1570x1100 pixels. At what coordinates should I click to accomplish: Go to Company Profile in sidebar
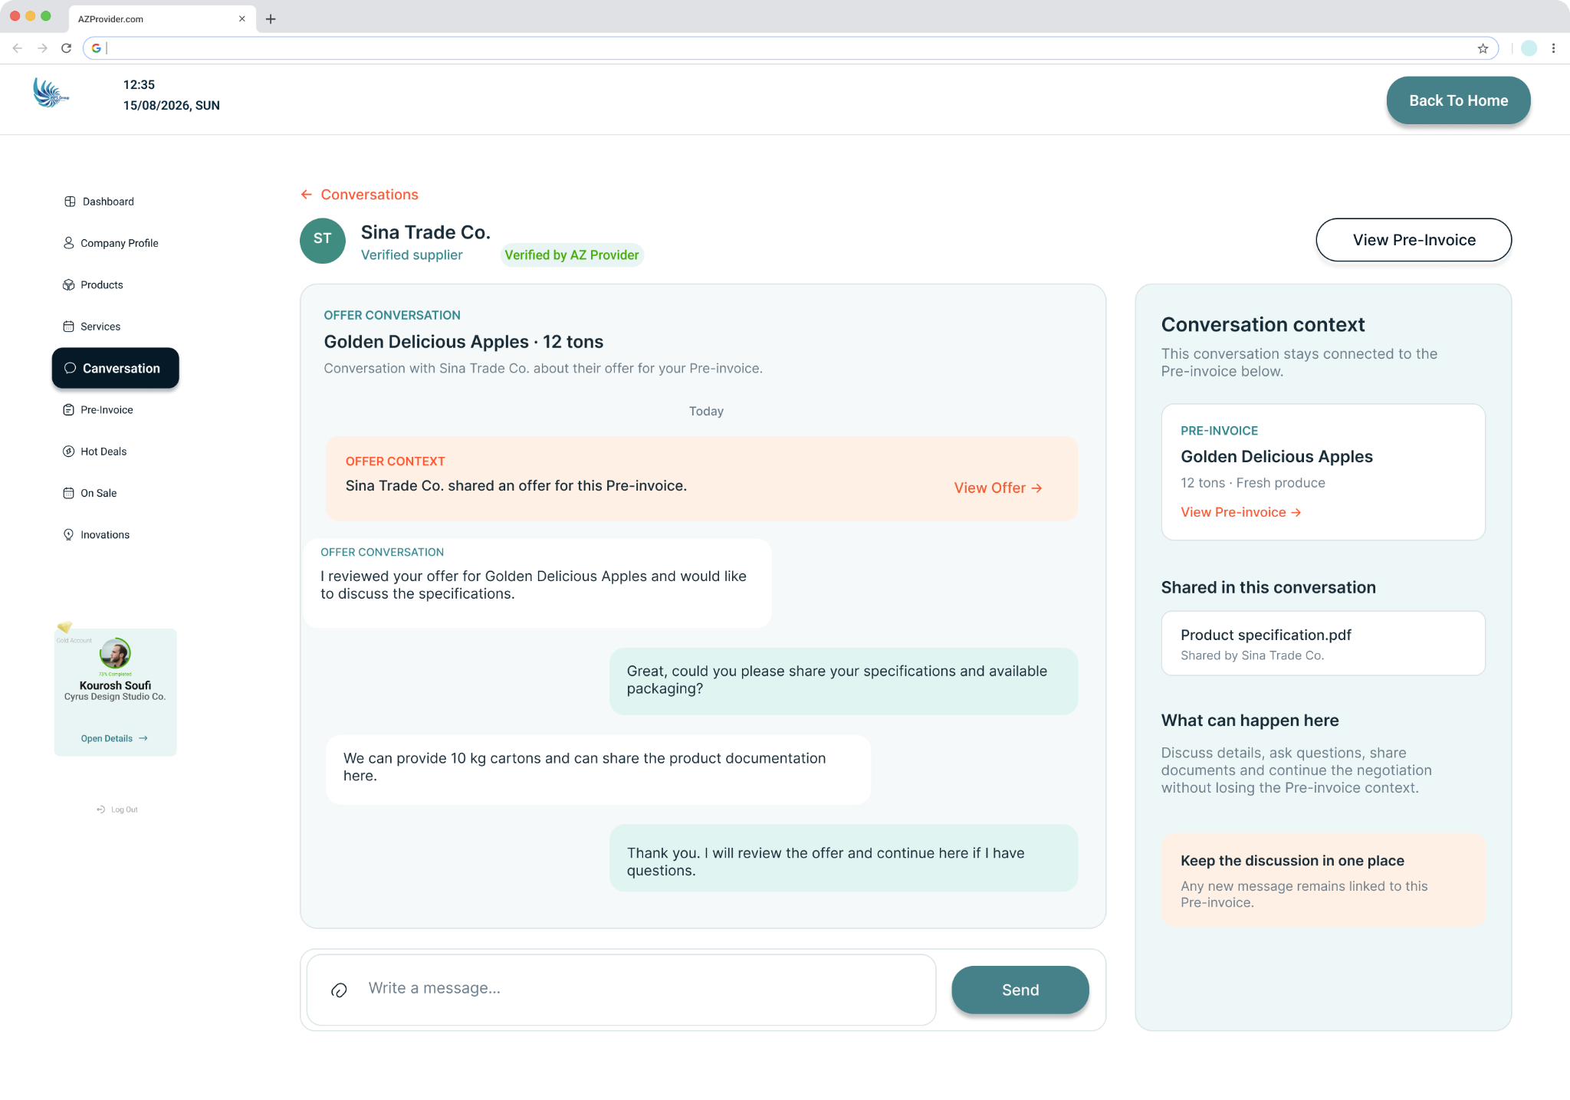point(110,243)
